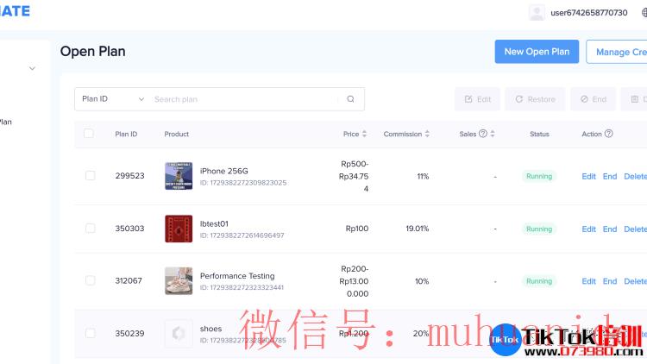
Task: Check the box for plan 350239
Action: [x=90, y=333]
